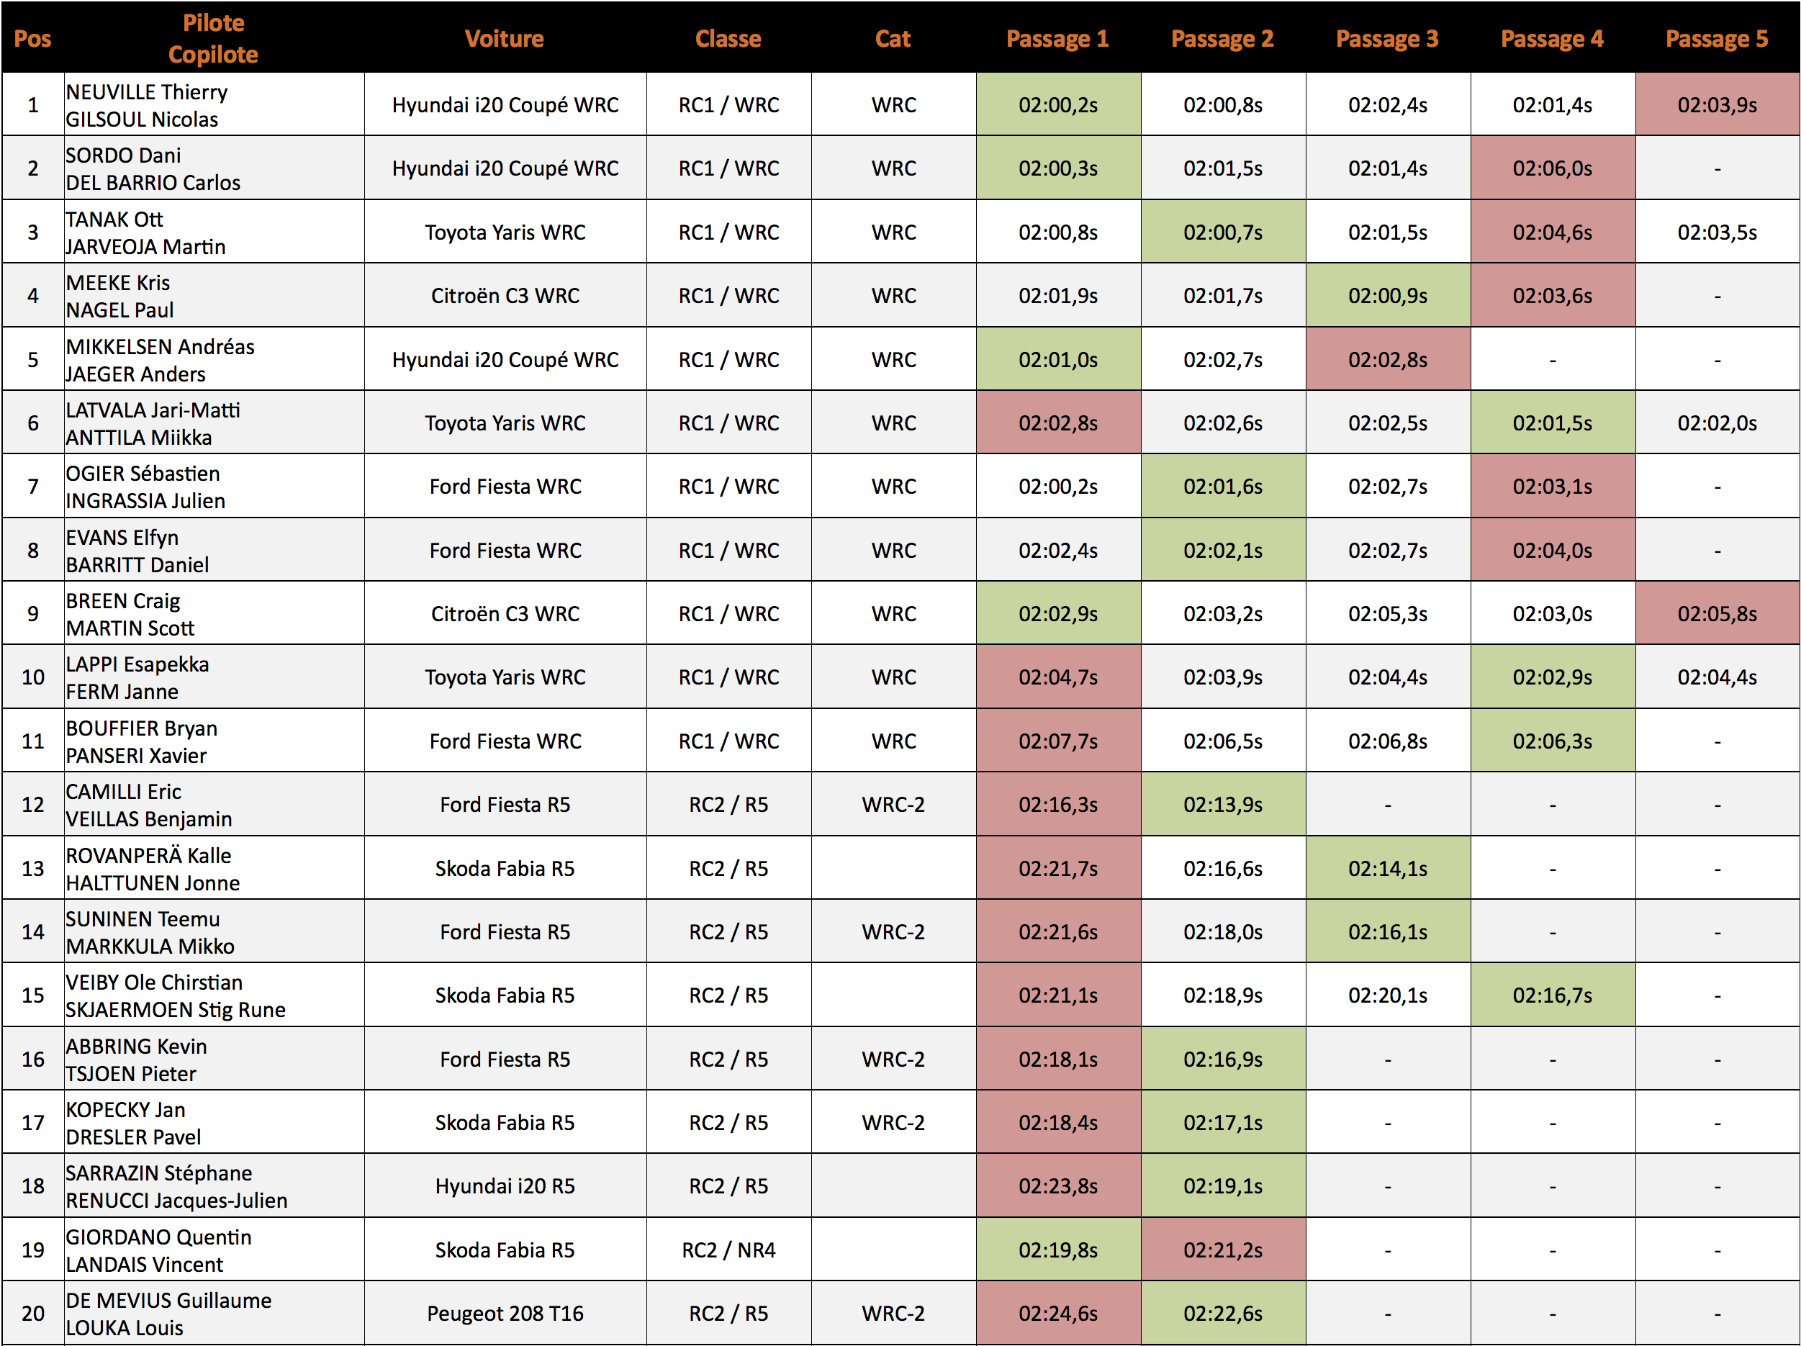Click NEUVILLE Thierry's Passage 1 time 02:00,2s
Screen dimensions: 1801x1346
(x=1057, y=104)
